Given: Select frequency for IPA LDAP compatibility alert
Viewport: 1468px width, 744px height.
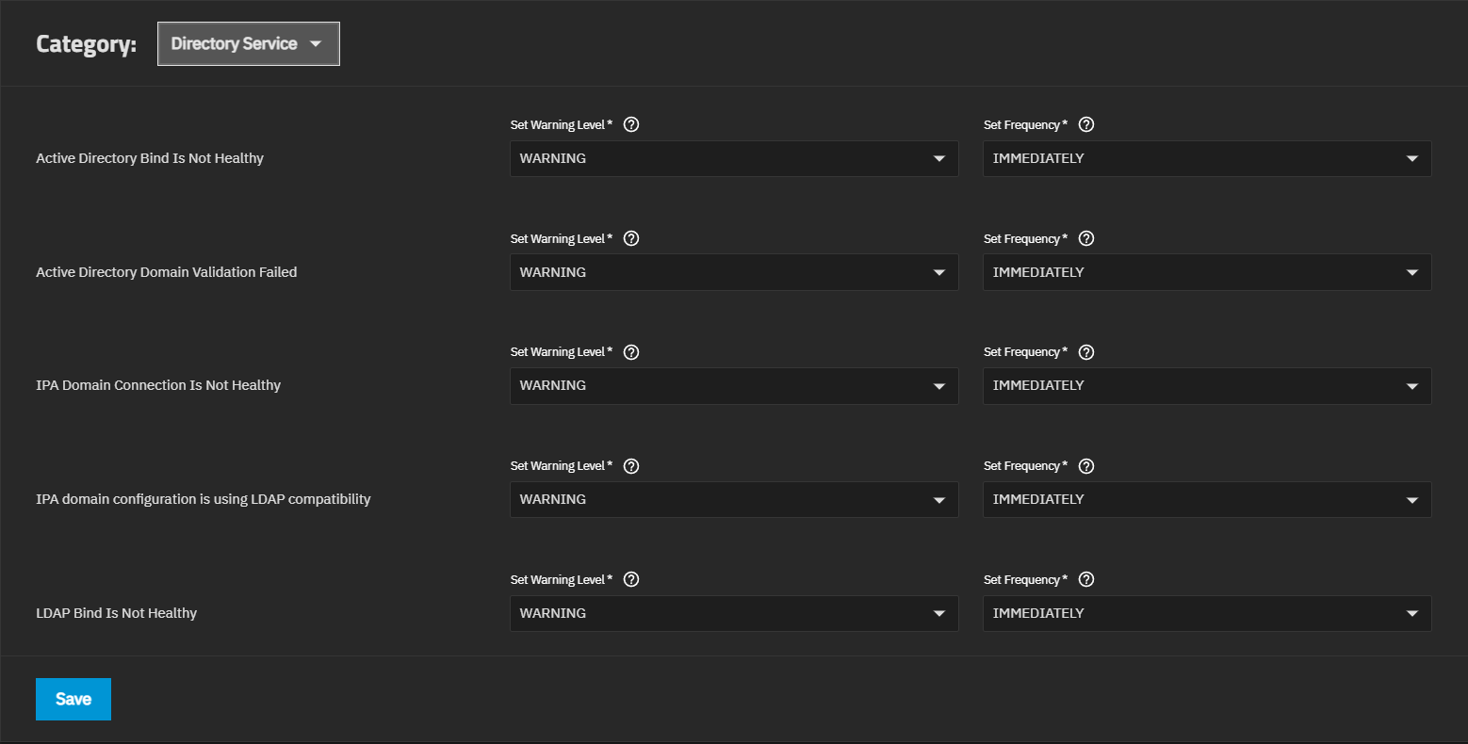Looking at the screenshot, I should coord(1207,500).
